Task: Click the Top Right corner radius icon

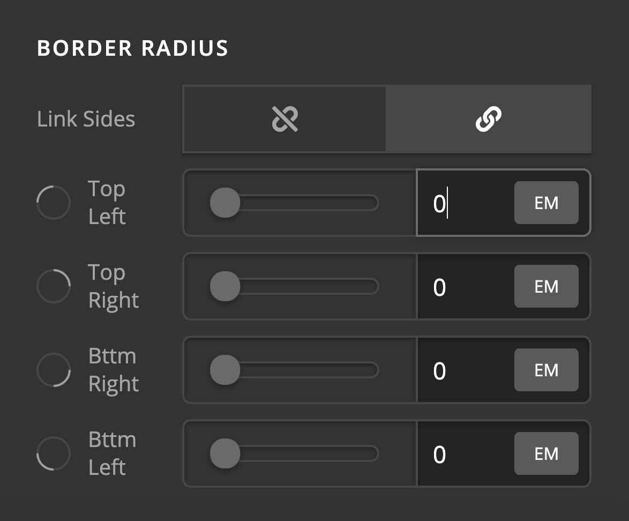Action: (54, 286)
